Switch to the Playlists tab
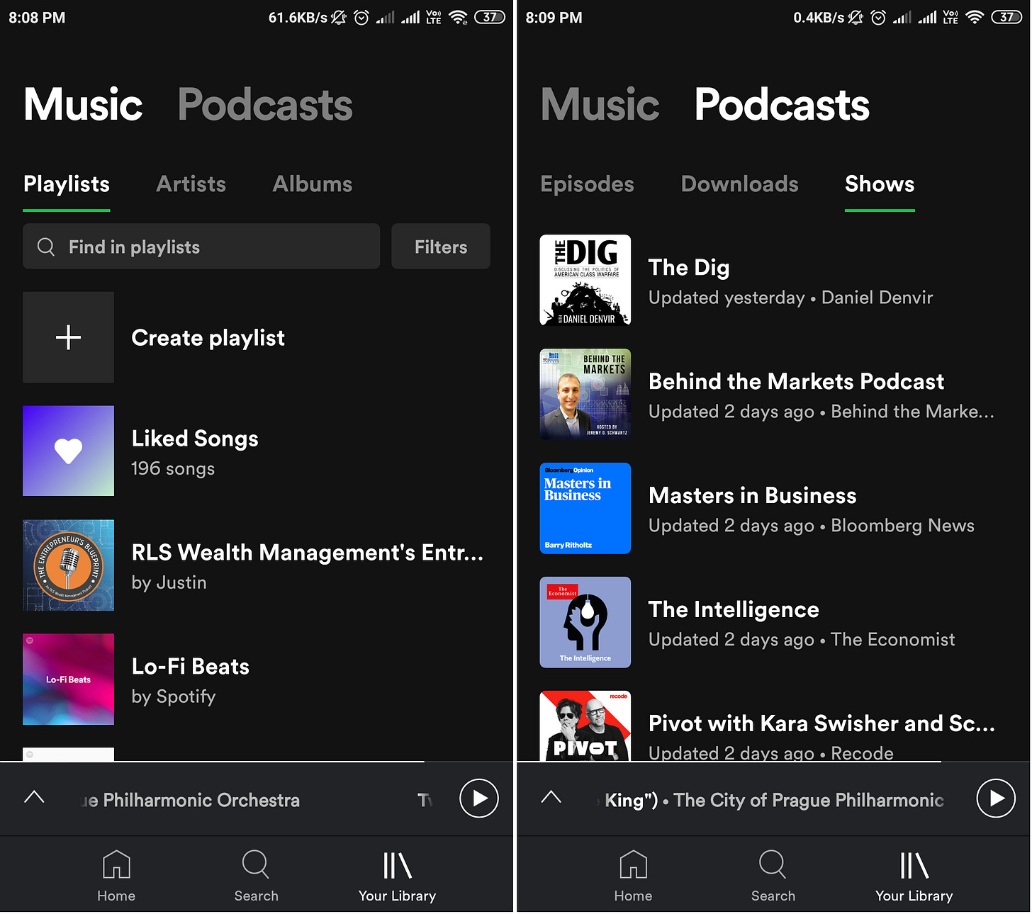The height and width of the screenshot is (914, 1032). click(x=67, y=184)
